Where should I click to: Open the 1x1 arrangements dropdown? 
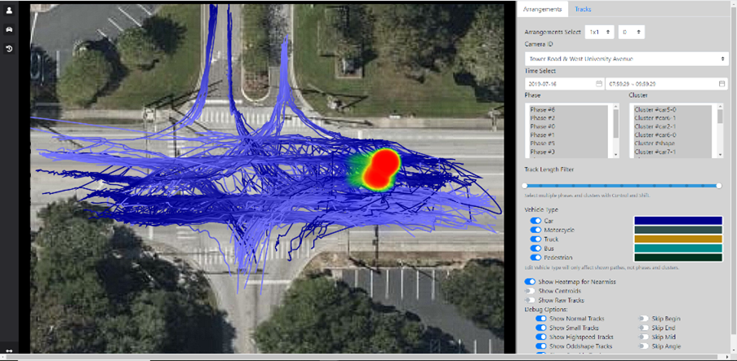click(599, 32)
